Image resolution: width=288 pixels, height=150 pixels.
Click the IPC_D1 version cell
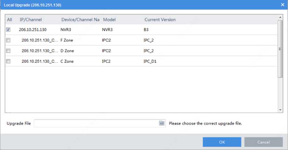point(150,61)
